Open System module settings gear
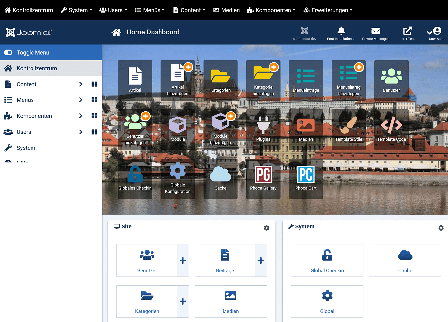The width and height of the screenshot is (448, 322). 441,228
